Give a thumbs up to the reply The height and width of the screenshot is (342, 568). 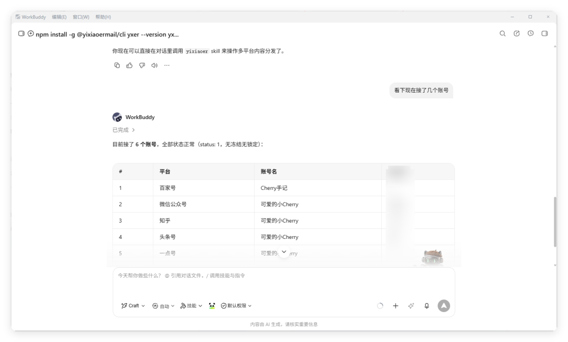(x=129, y=66)
